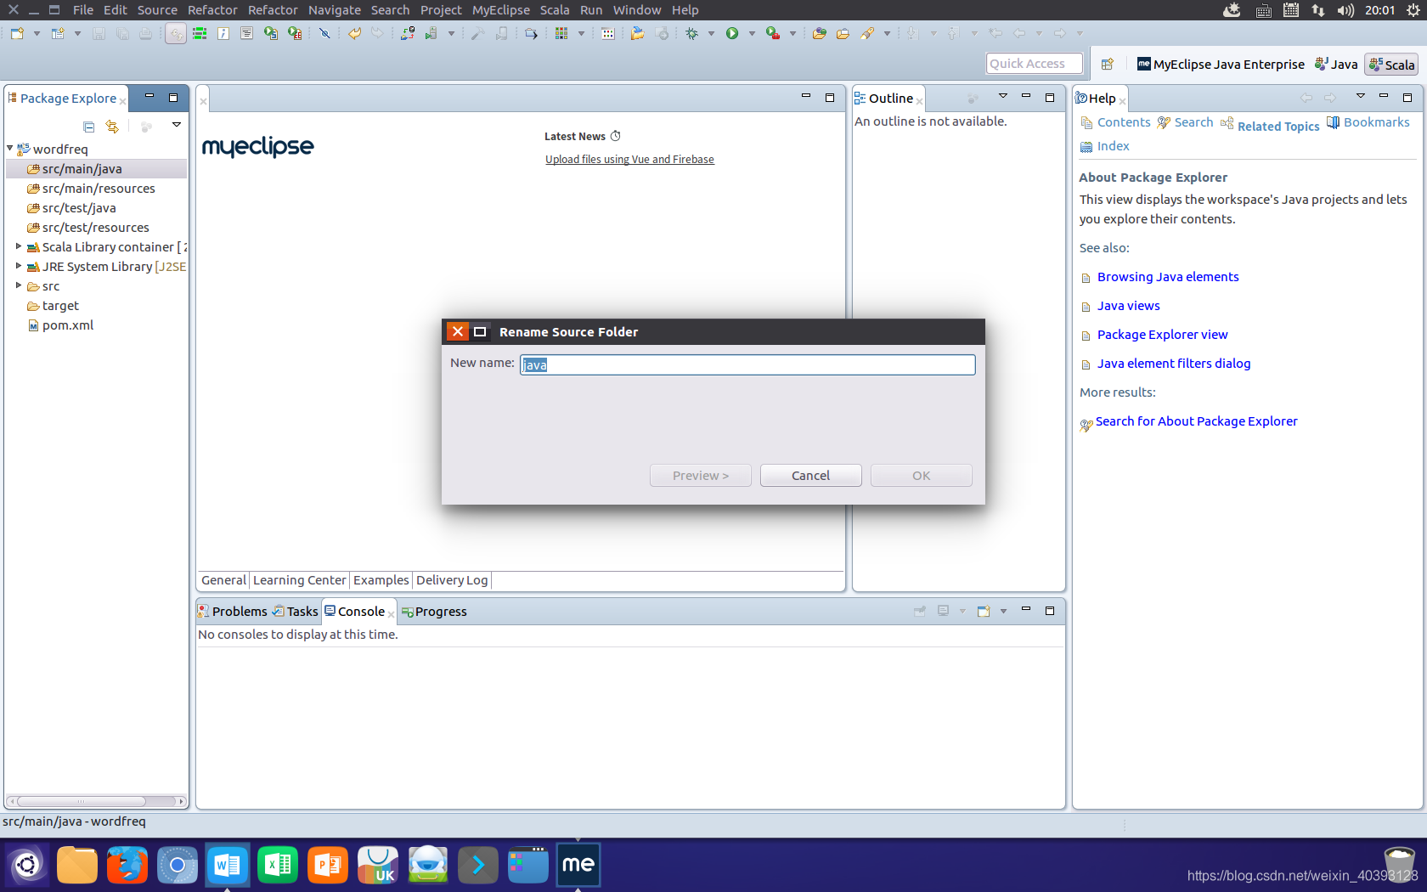Open the Refactor menu
Image resolution: width=1427 pixels, height=892 pixels.
click(212, 9)
